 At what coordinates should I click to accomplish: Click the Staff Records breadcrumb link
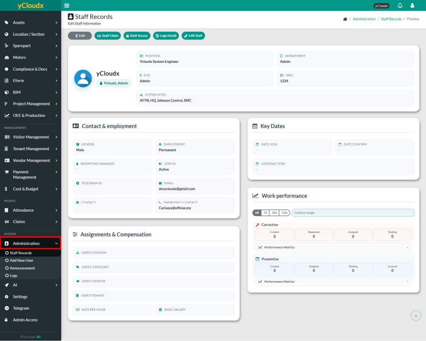[x=391, y=19]
